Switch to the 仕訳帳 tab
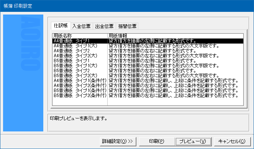The image size is (254, 149). pyautogui.click(x=61, y=26)
